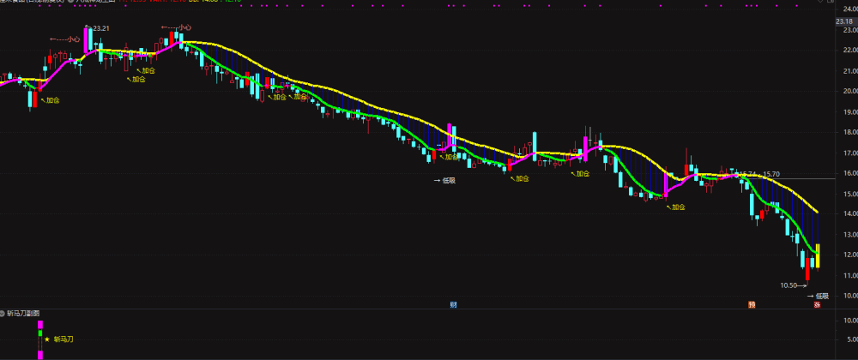The height and width of the screenshot is (360, 858).
Task: Click the orange 预 event marker
Action: pos(752,305)
